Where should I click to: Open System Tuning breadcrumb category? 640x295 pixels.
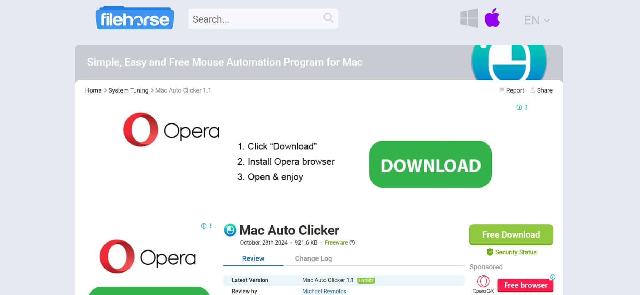coord(128,90)
